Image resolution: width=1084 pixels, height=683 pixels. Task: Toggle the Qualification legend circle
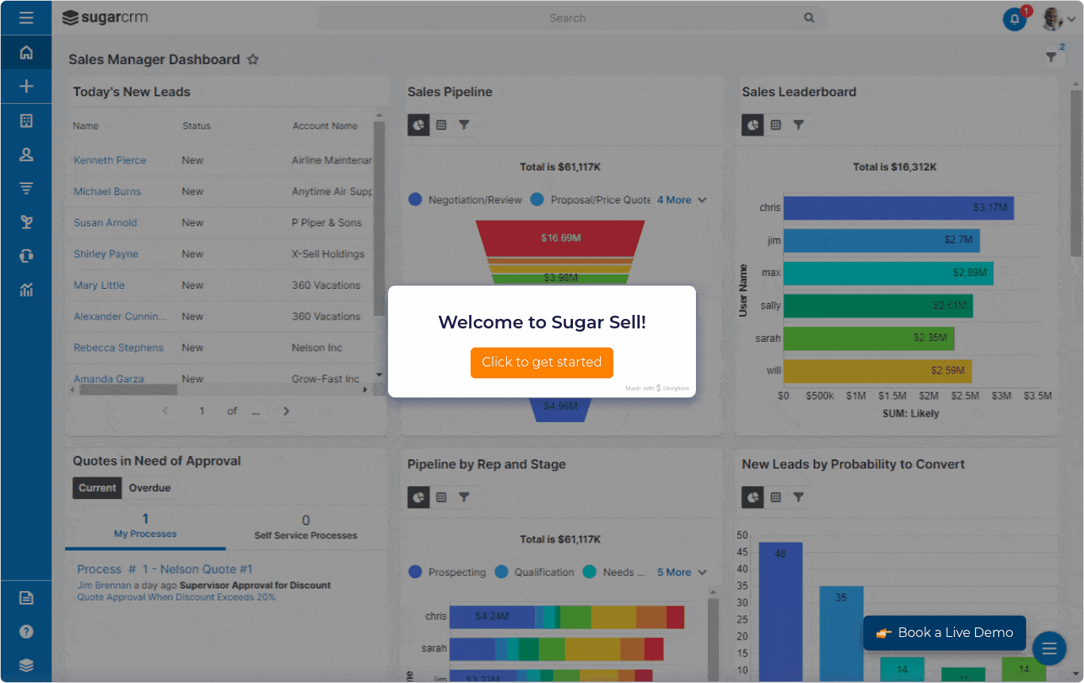(502, 572)
